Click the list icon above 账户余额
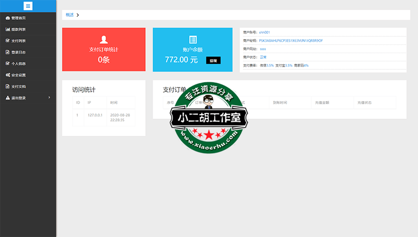 [193, 40]
